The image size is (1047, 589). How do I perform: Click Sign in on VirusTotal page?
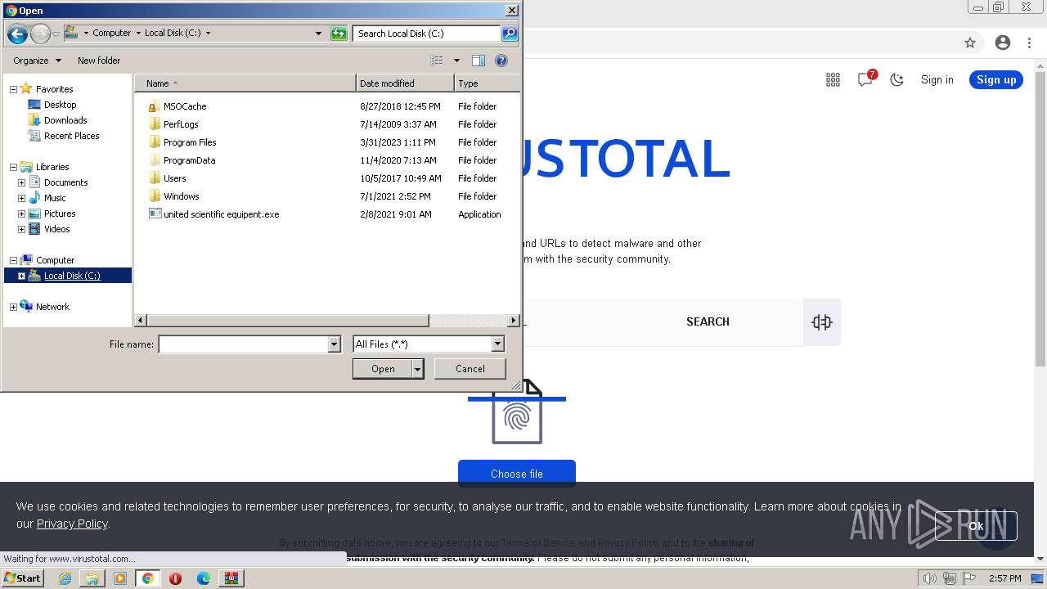point(937,79)
